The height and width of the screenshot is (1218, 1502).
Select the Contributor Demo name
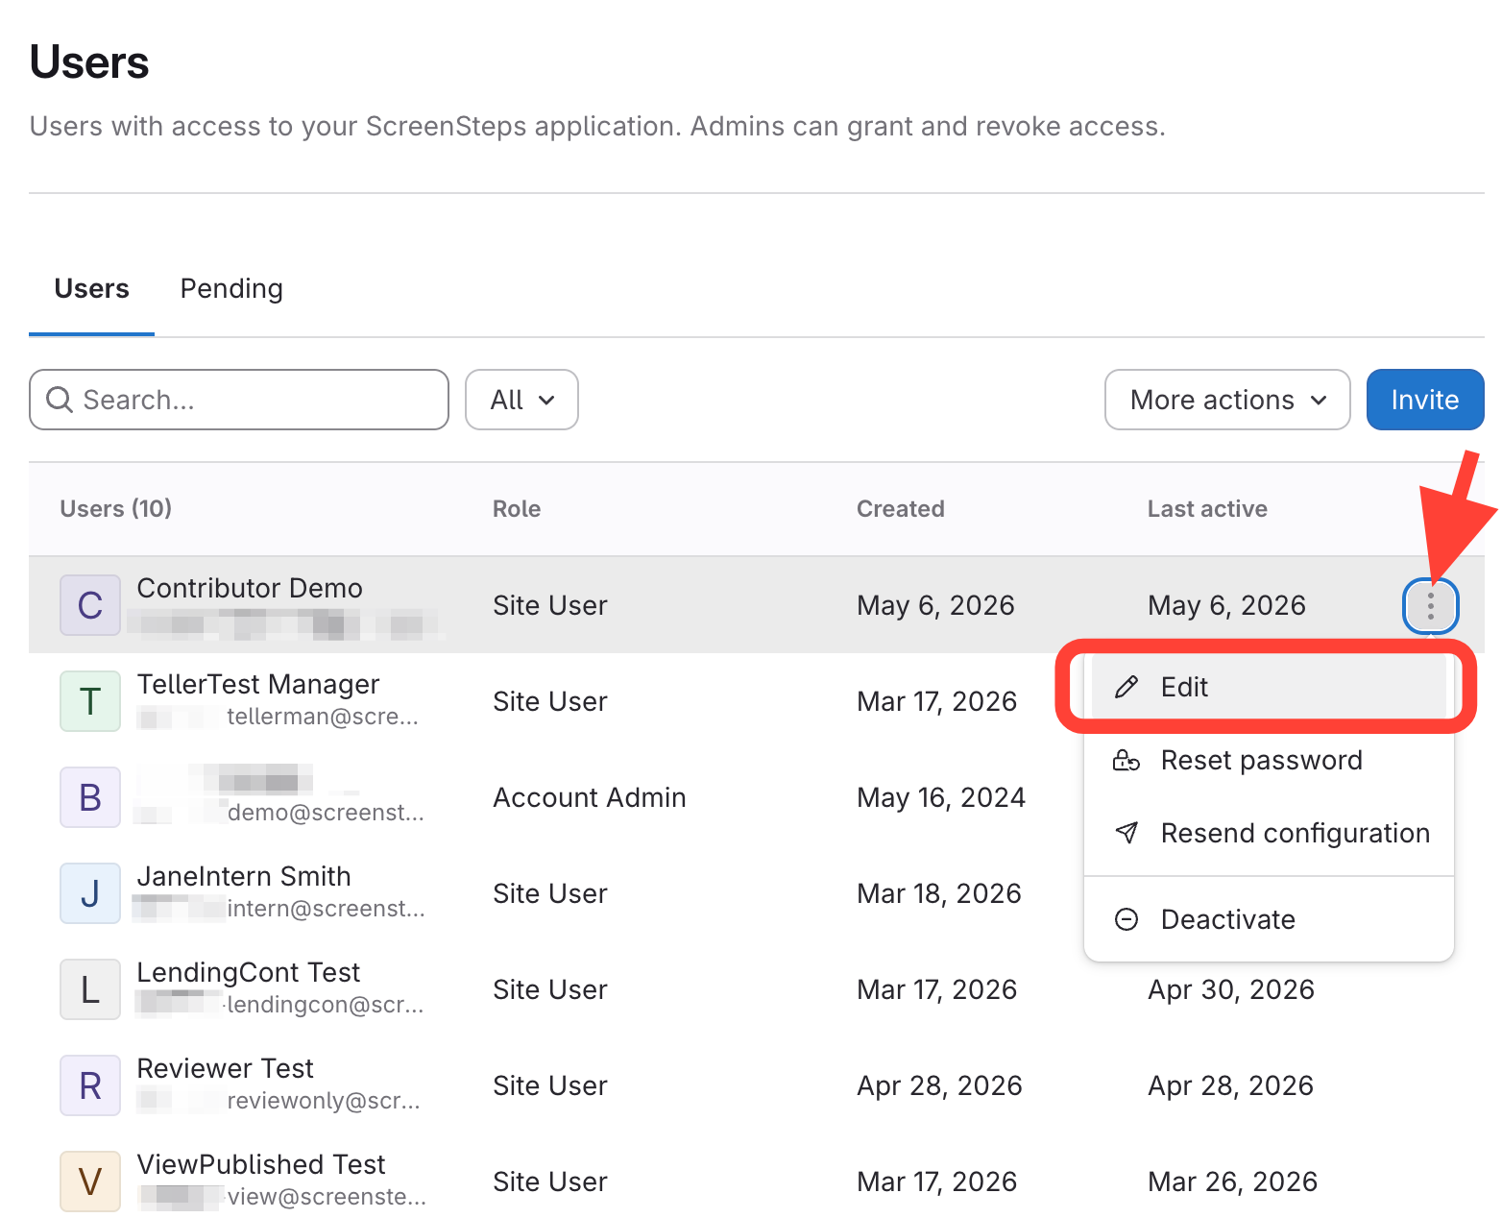[x=250, y=588]
